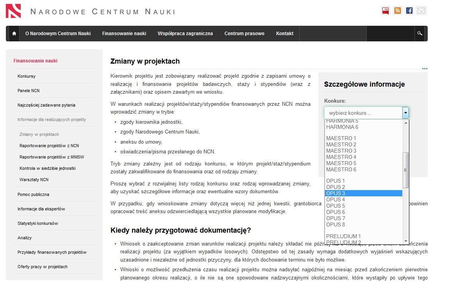
Task: Select MAESTRO 6 option
Action: point(364,170)
